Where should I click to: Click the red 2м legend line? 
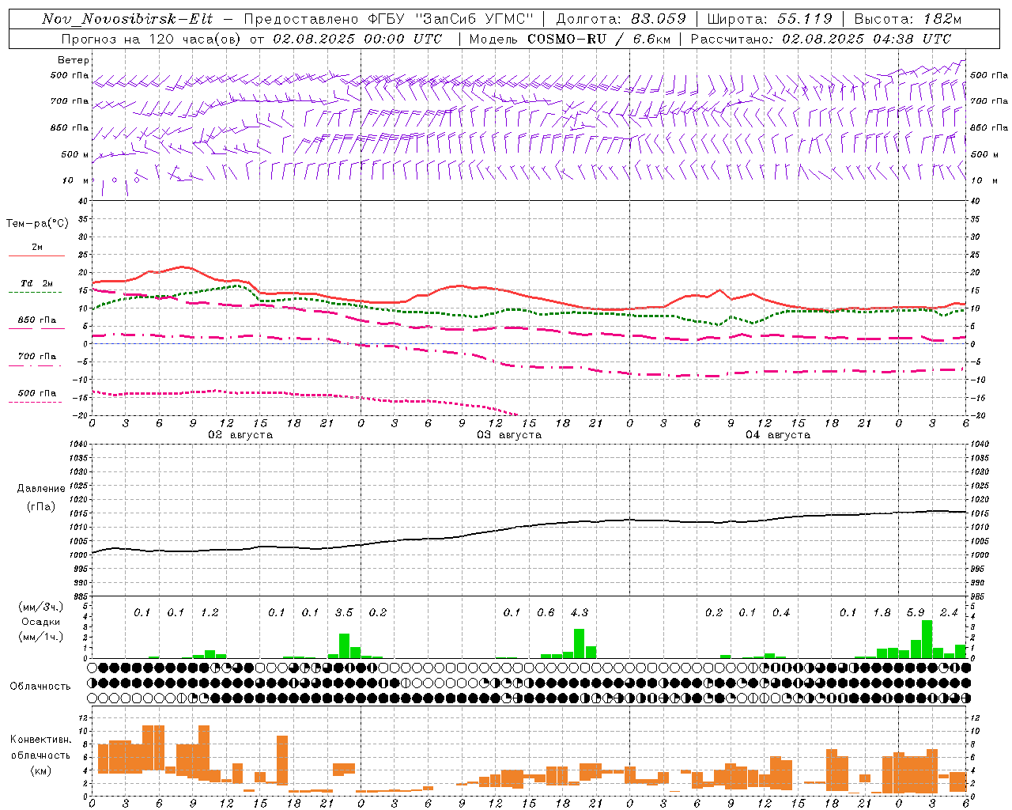[x=36, y=255]
